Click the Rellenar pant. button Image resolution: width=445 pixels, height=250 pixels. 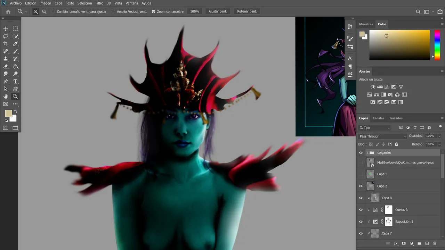click(247, 11)
